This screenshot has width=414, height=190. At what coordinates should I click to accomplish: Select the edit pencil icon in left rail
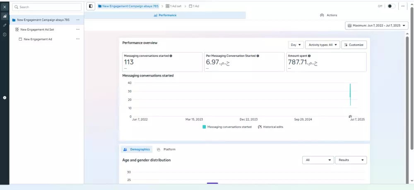coord(5,25)
